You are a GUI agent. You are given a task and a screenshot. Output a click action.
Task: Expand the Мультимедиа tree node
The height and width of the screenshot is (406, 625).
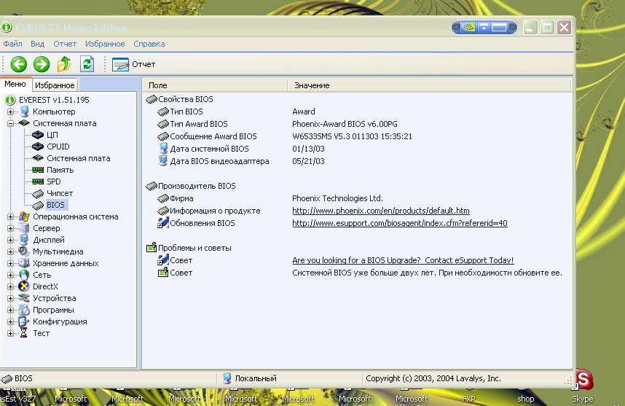coord(11,251)
